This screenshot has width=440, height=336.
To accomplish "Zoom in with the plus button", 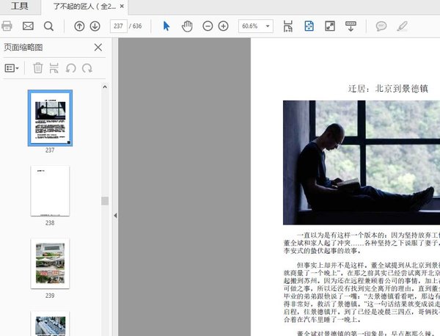I will [x=224, y=26].
